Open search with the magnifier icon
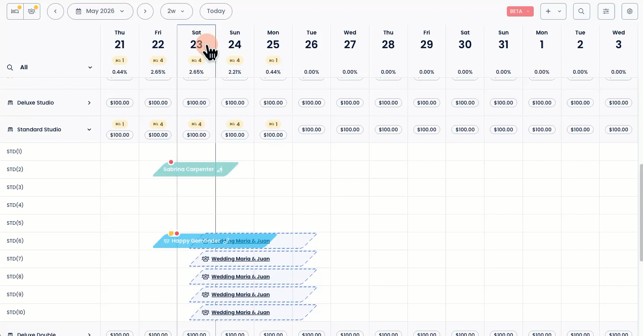 click(x=581, y=11)
